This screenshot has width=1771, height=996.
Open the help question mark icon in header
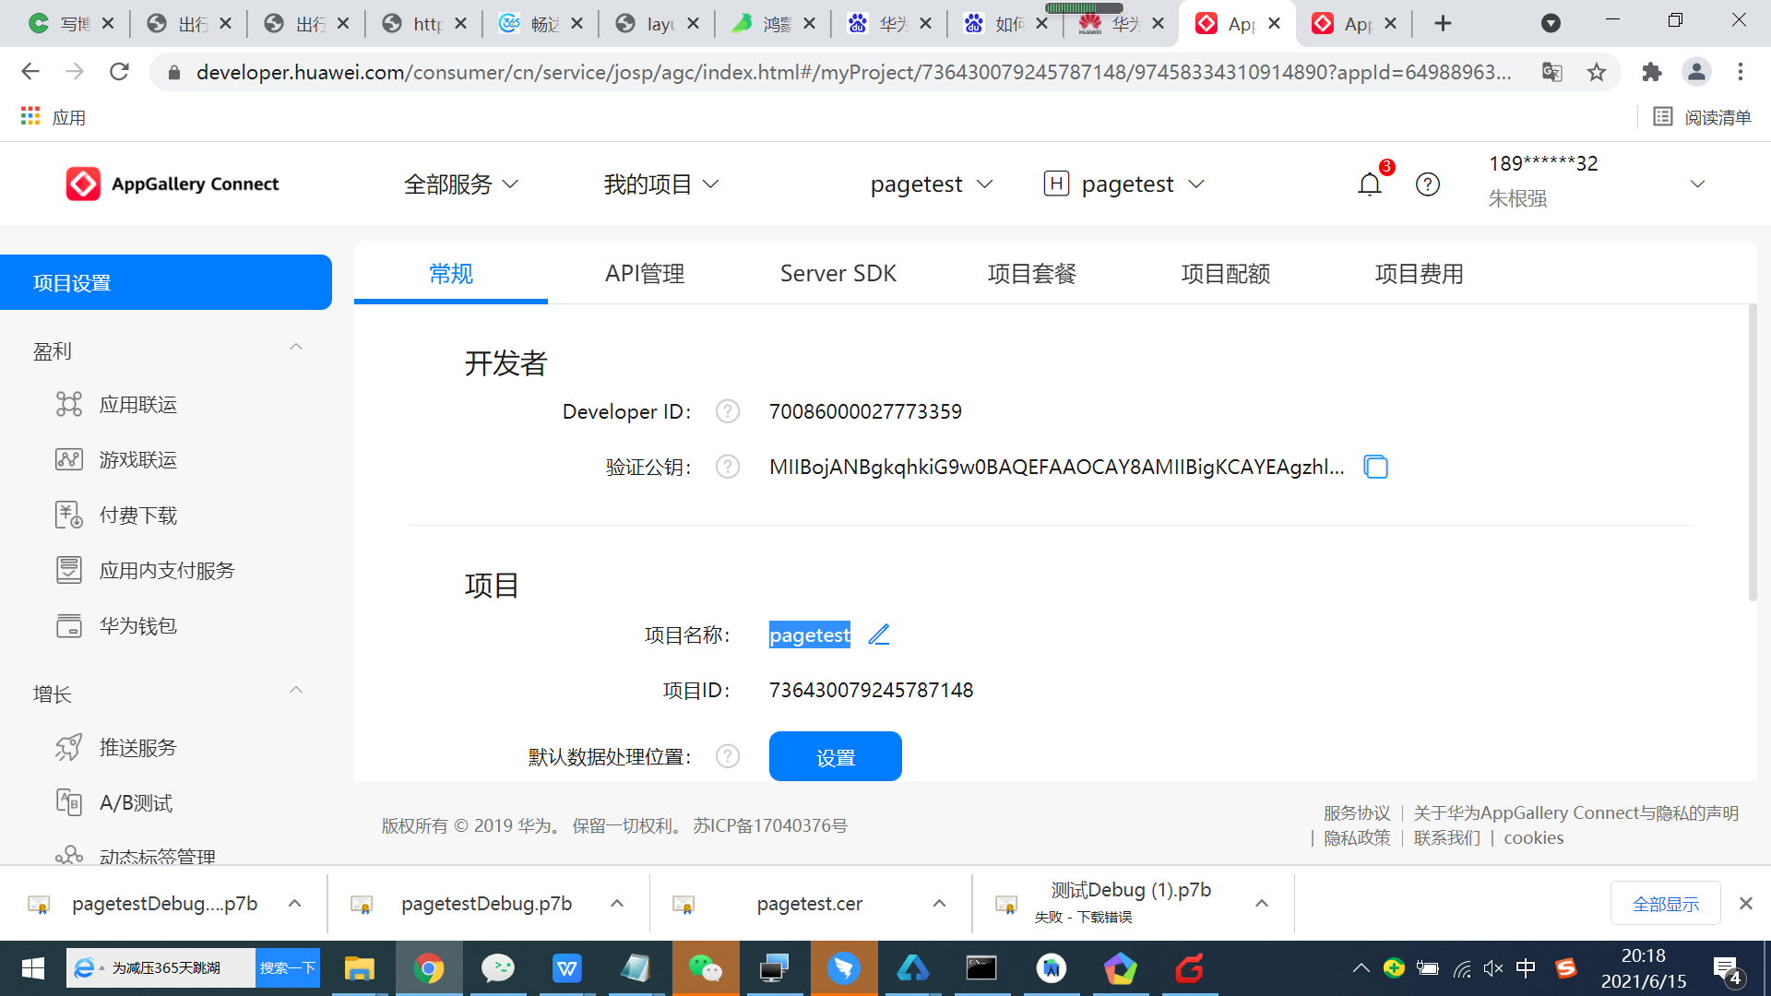point(1427,184)
